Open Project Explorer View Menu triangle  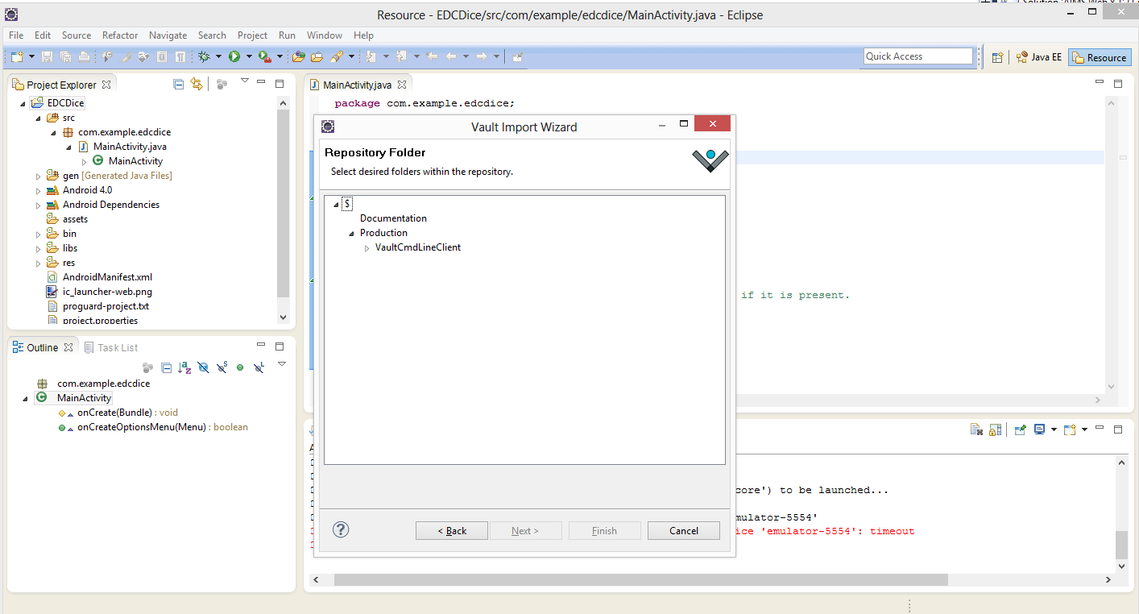245,81
